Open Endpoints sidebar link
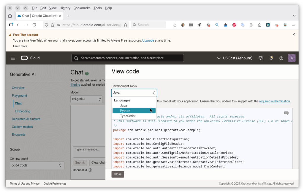 pyautogui.click(x=19, y=134)
